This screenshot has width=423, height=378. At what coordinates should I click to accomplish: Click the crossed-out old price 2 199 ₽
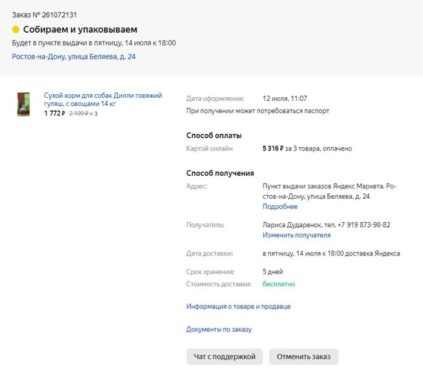click(79, 114)
